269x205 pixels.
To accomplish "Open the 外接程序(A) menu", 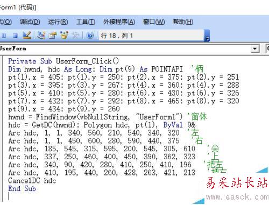I will point(119,22).
